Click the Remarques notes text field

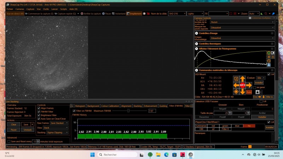pos(242,137)
